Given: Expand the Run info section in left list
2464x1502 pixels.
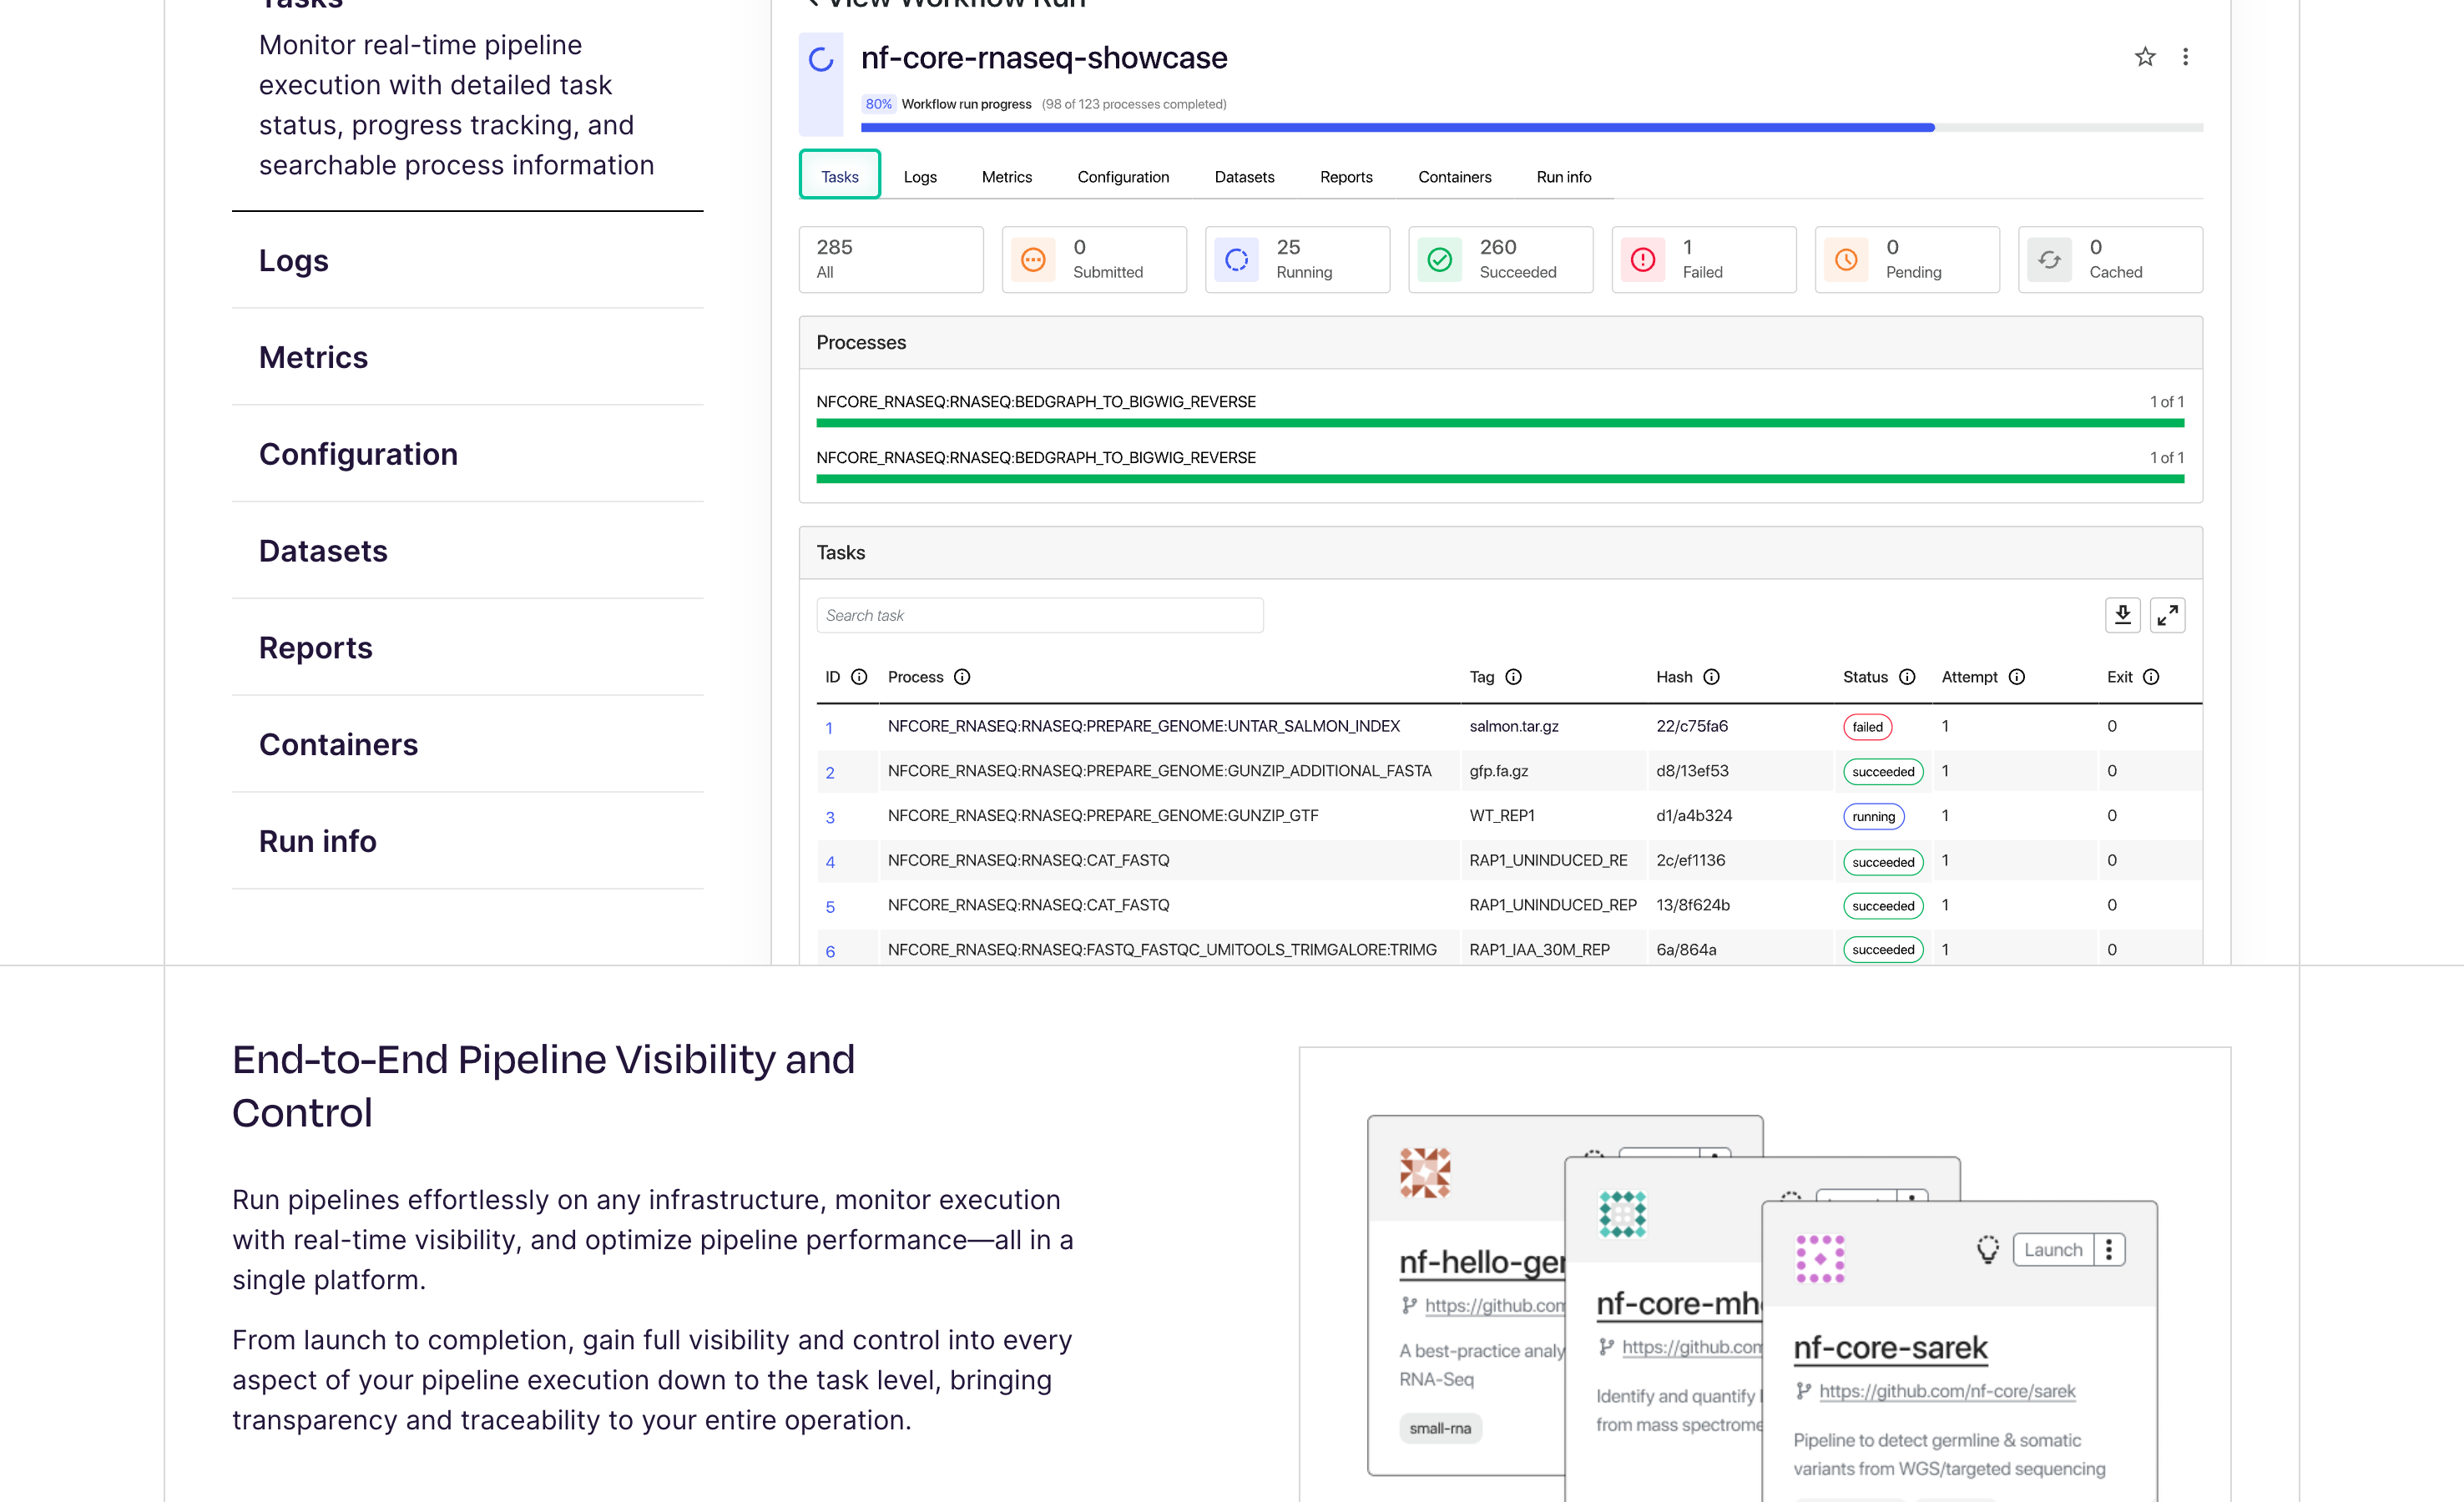Looking at the screenshot, I should coord(467,841).
